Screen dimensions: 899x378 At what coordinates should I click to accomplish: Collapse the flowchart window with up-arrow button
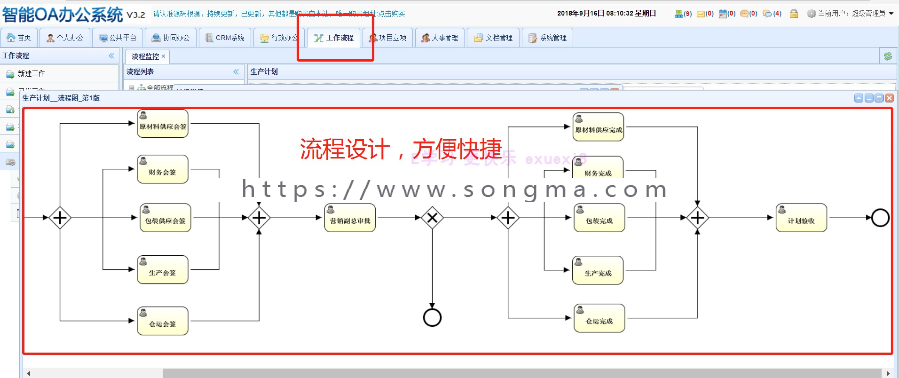click(858, 98)
